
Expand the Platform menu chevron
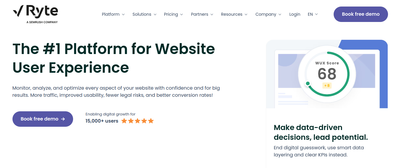click(123, 15)
